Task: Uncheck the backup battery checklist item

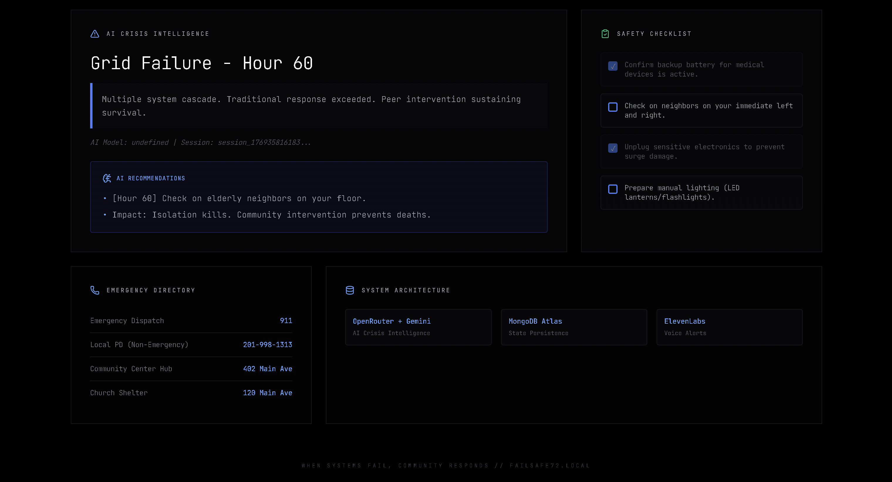Action: point(613,66)
